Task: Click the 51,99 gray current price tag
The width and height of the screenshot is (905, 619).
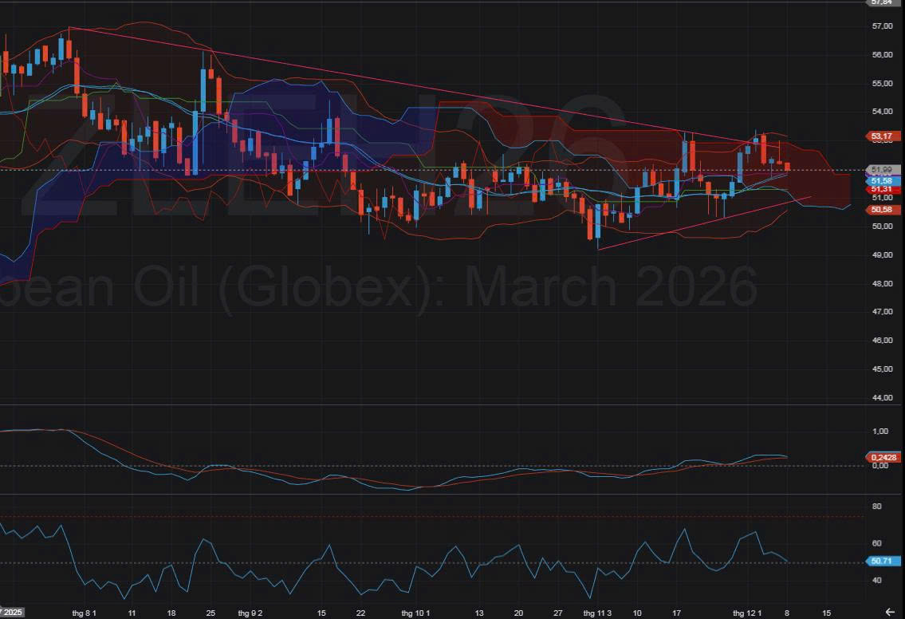Action: pyautogui.click(x=881, y=170)
